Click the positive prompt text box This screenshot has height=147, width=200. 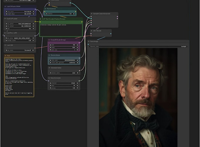[x=61, y=30]
